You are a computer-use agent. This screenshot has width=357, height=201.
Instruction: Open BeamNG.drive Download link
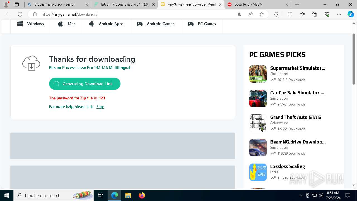[x=298, y=142]
